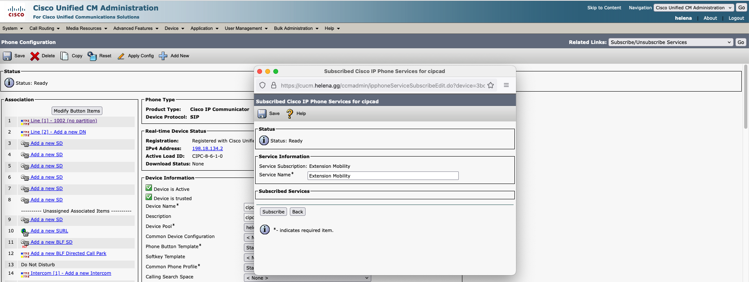Toggle the Device is Active checkbox
The image size is (749, 282).
(x=149, y=188)
